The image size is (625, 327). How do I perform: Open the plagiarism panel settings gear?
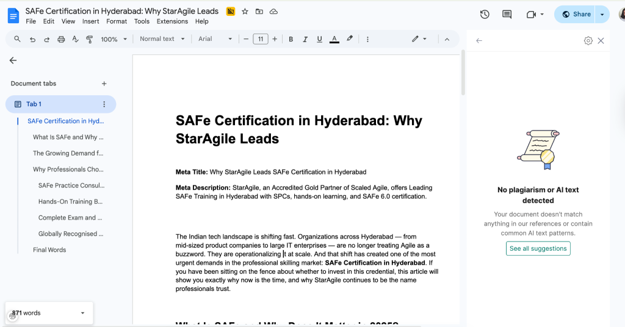[588, 41]
